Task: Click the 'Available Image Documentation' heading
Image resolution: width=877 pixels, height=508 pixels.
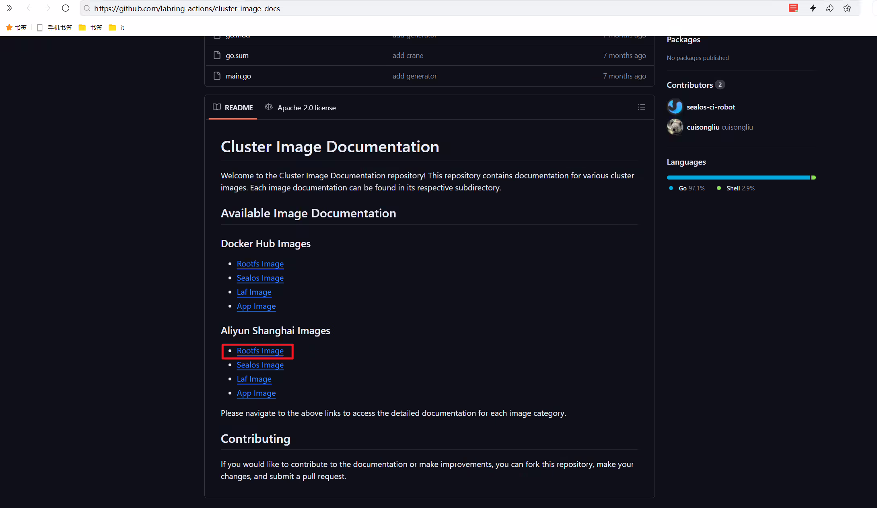Action: [x=309, y=213]
